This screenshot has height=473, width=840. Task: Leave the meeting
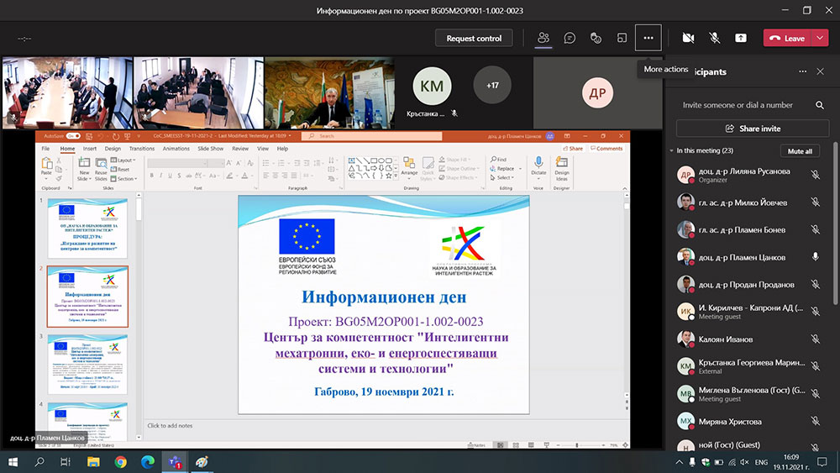click(788, 38)
